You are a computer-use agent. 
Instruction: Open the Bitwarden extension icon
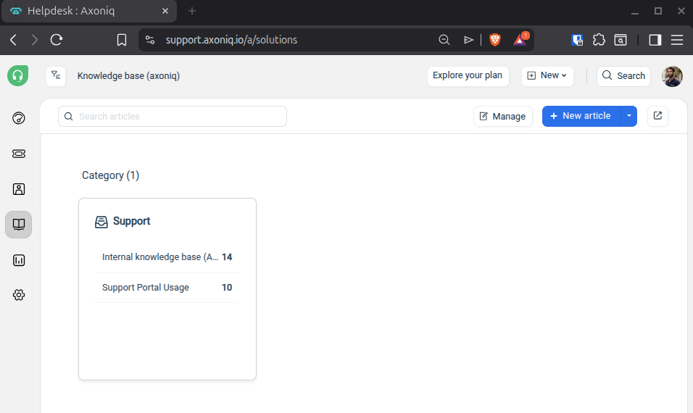point(577,40)
